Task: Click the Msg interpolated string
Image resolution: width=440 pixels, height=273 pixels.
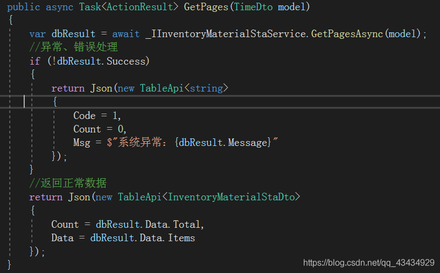Action: point(192,142)
